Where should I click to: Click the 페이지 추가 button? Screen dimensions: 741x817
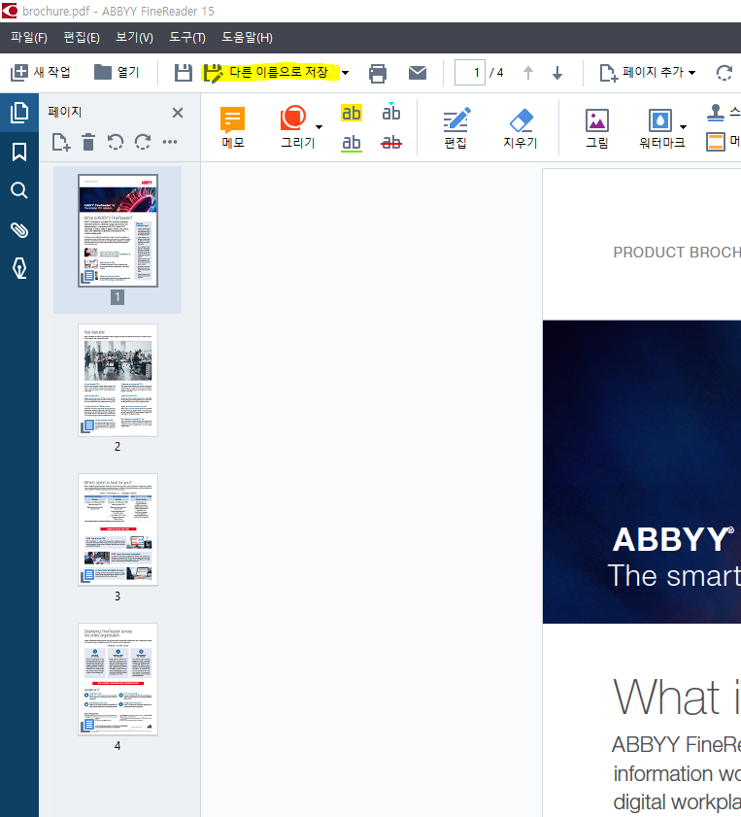pos(642,73)
